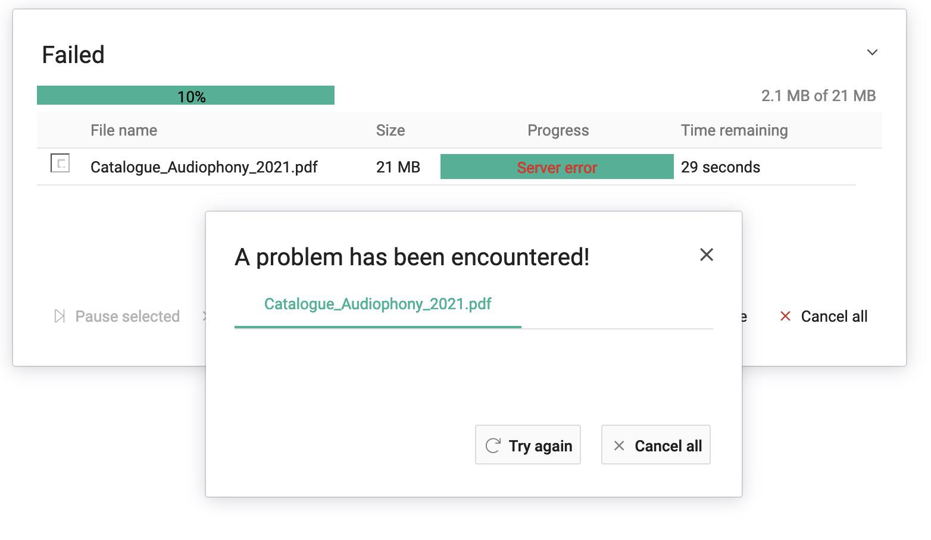The image size is (931, 540).
Task: Click the 2.1 MB of 21 MB status text
Action: click(x=818, y=96)
